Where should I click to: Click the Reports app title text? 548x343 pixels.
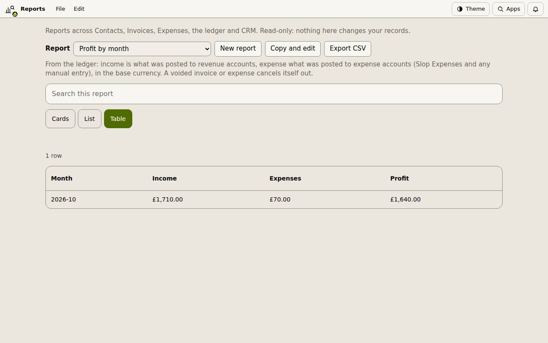[x=33, y=9]
